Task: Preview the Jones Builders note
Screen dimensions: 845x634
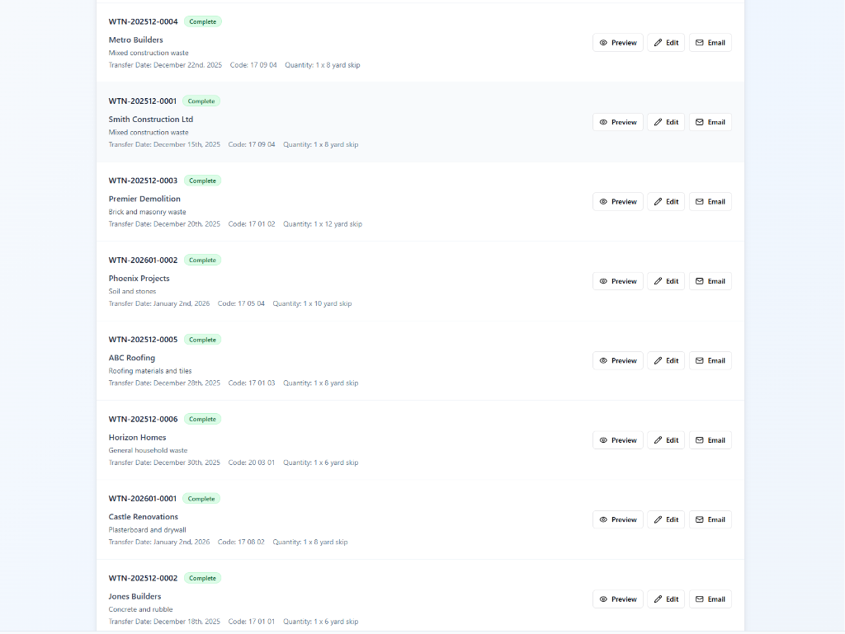Action: coord(617,599)
